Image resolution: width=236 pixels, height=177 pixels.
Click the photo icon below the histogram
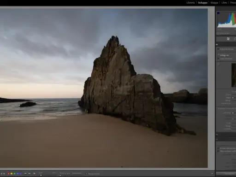tap(218, 33)
